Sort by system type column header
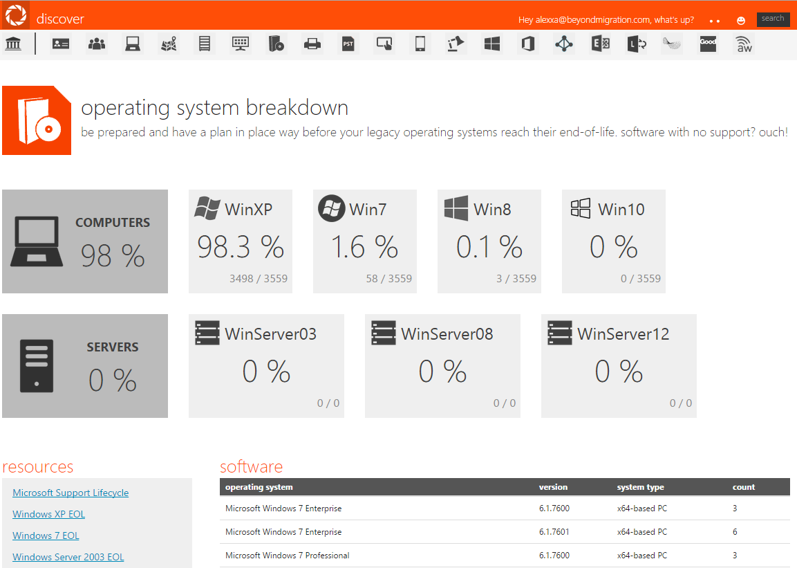Screen dimensions: 797x568 (x=641, y=487)
